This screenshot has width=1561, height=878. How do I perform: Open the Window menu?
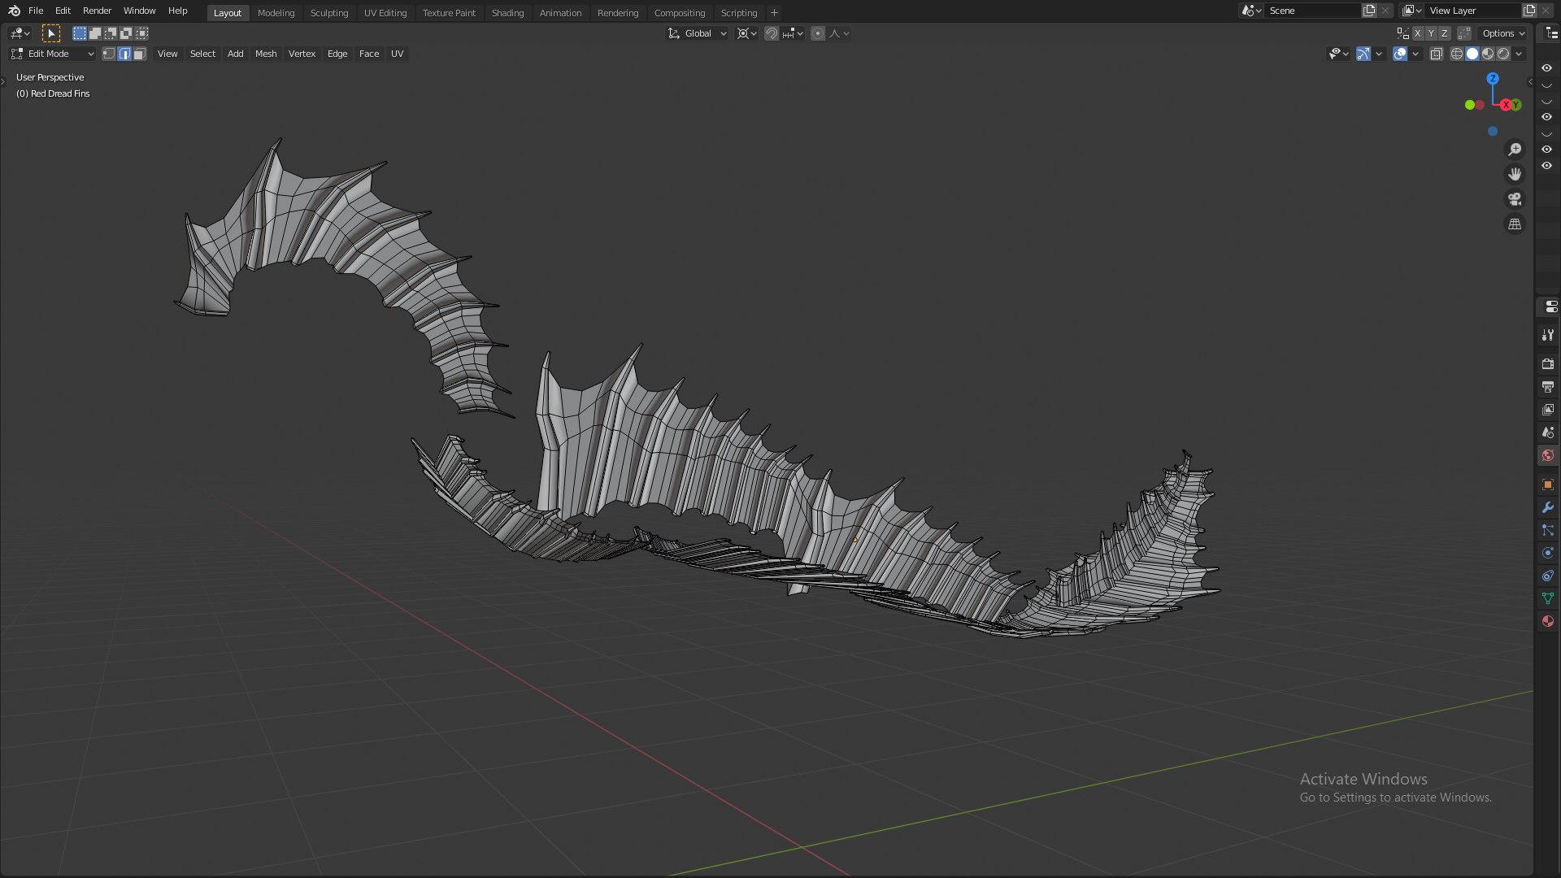(139, 11)
